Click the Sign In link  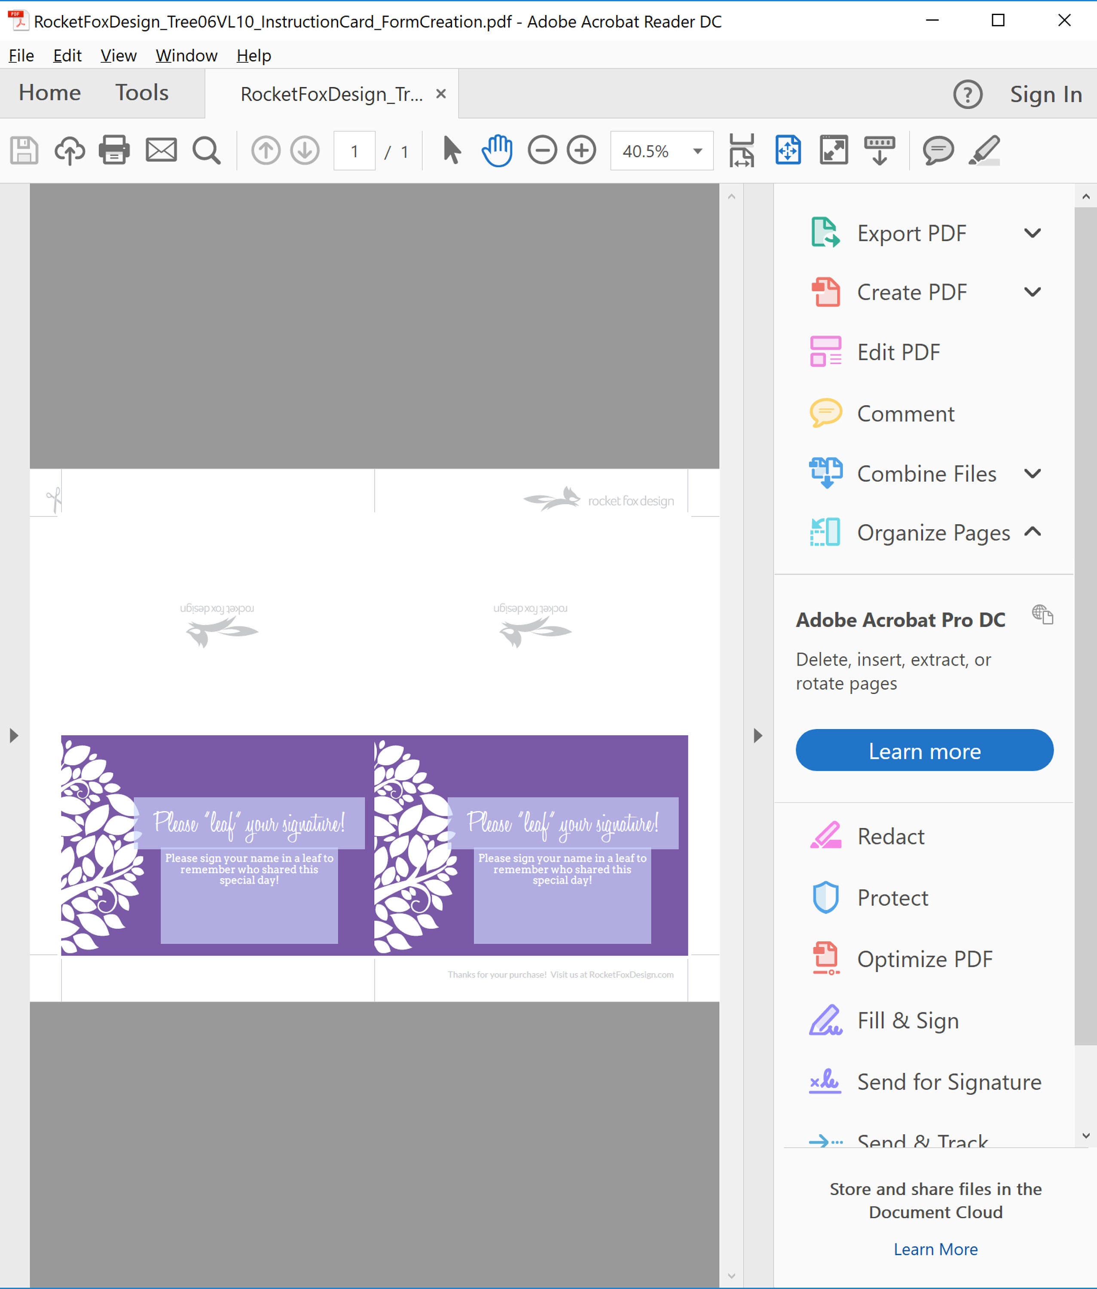1045,95
